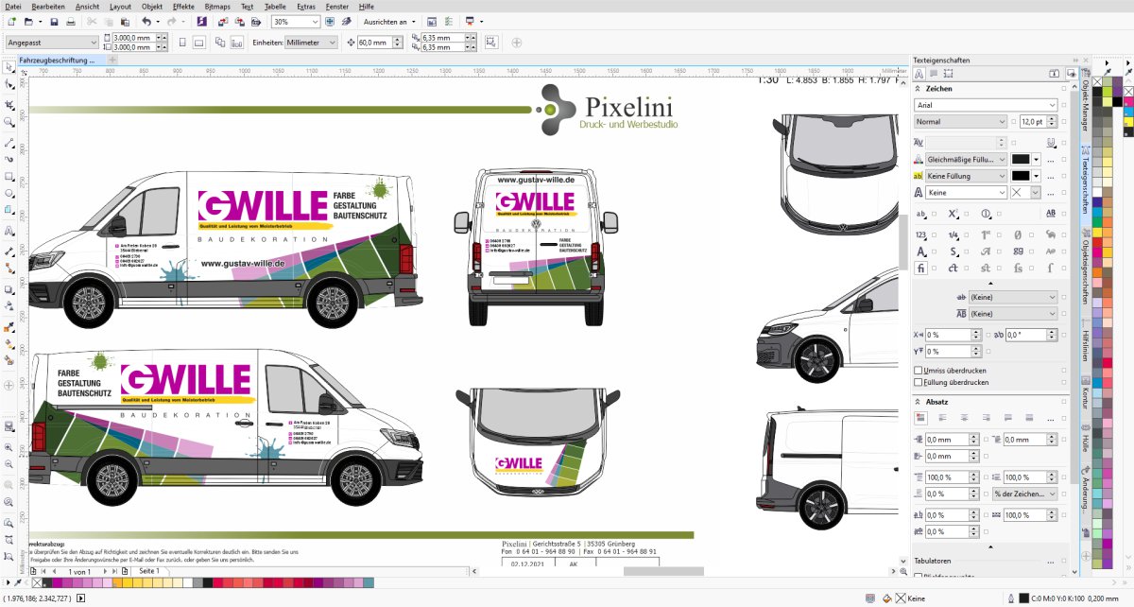Click the right paragraph alignment icon

click(x=988, y=417)
